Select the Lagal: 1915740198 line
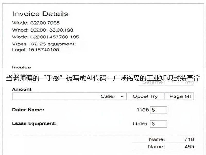206x155 pixels. pyautogui.click(x=36, y=50)
